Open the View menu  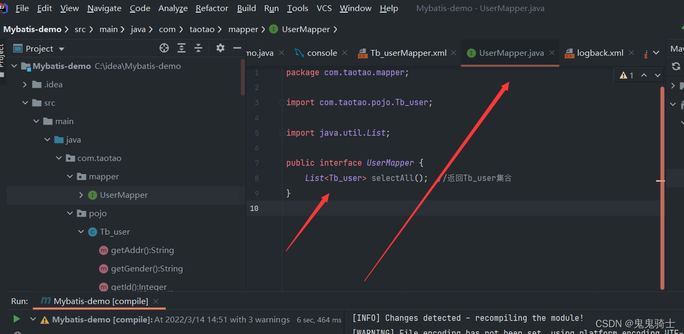click(x=69, y=8)
